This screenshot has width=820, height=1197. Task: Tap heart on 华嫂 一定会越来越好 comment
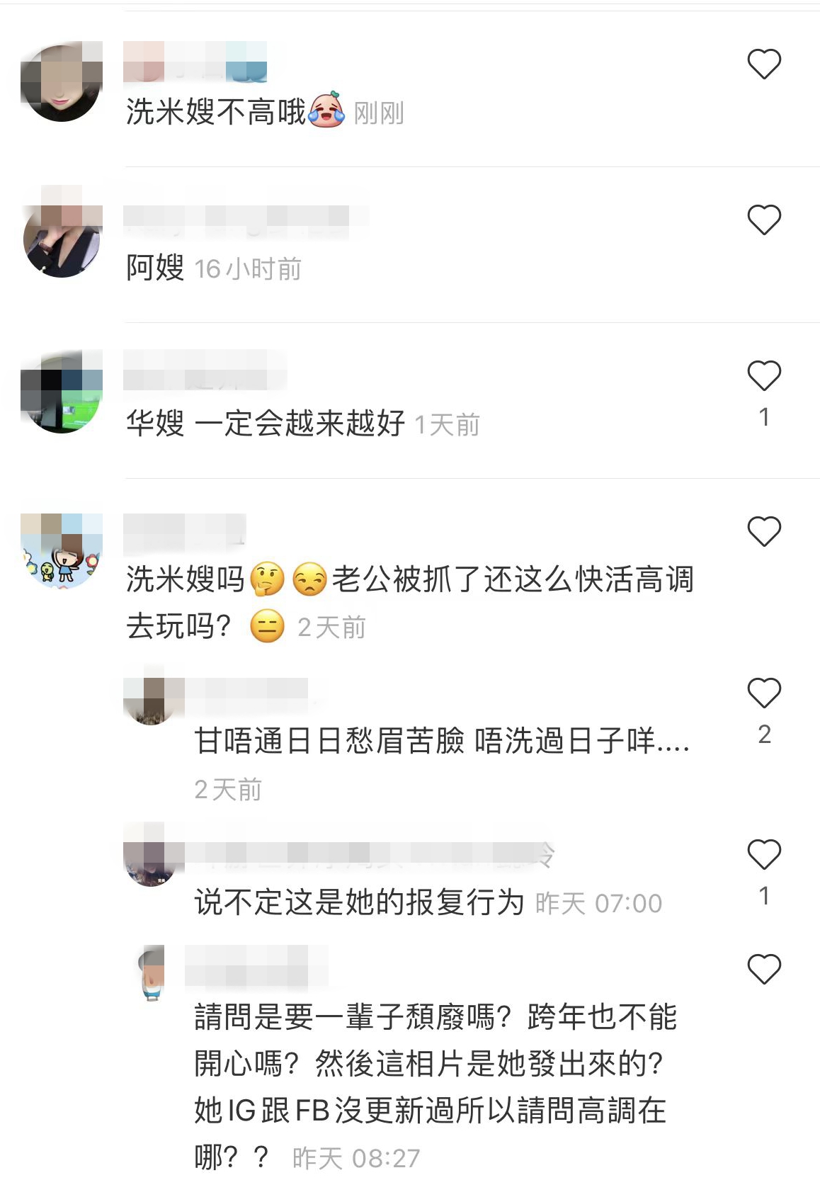click(x=764, y=375)
